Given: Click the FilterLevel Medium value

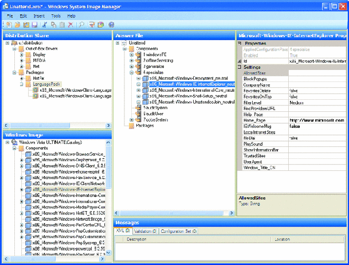Looking at the screenshot, I should (317, 103).
